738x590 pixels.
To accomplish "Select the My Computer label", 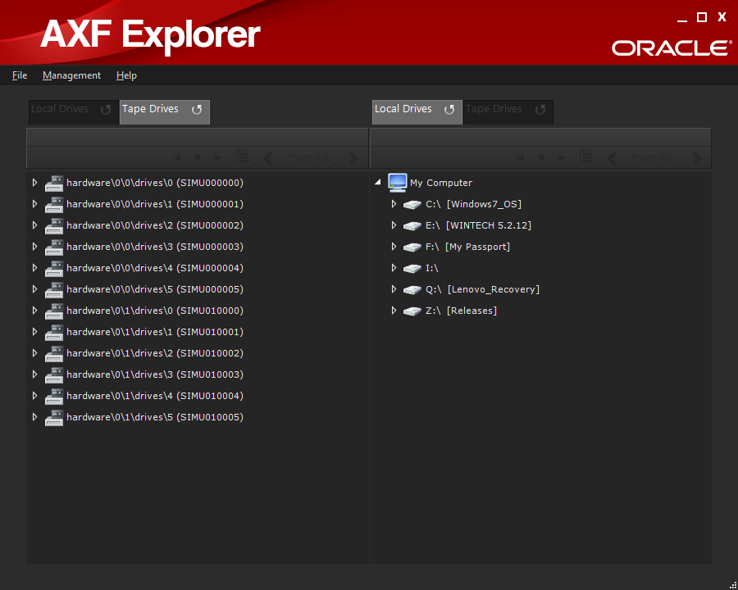I will point(441,183).
